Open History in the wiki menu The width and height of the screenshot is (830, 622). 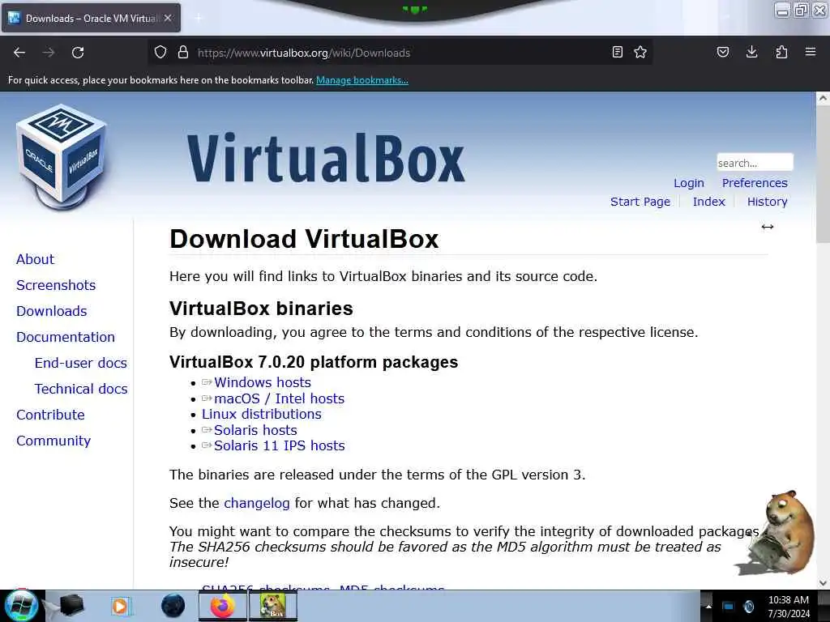click(768, 202)
